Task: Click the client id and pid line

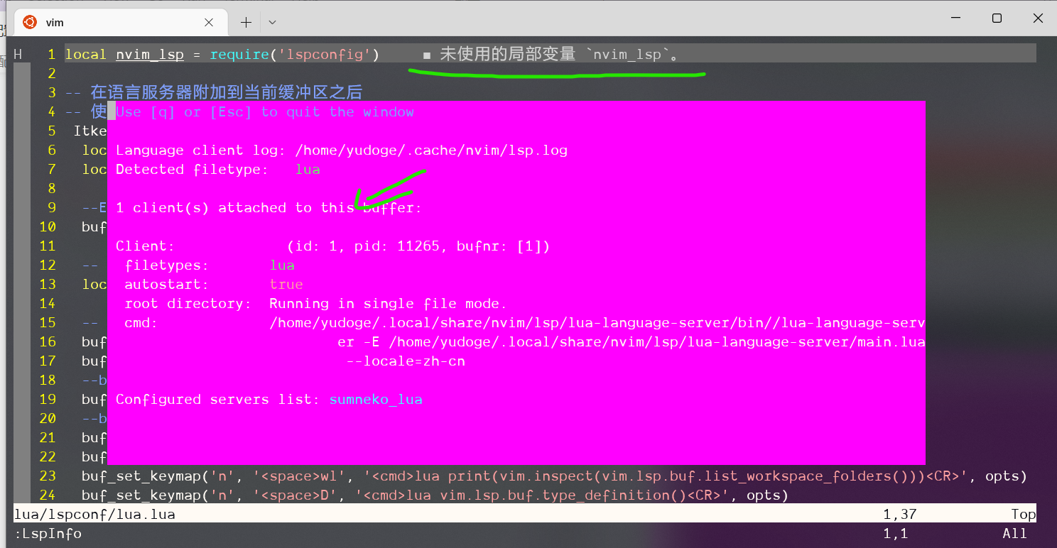Action: coord(419,246)
